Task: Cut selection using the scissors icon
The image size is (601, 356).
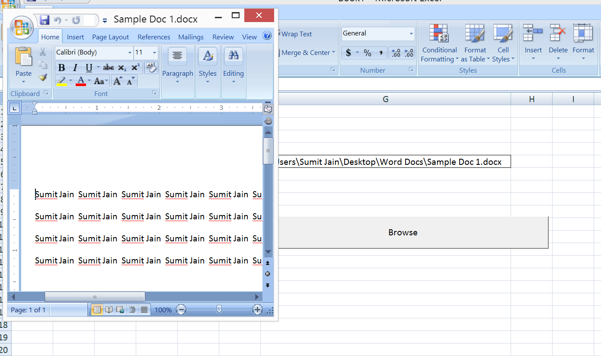Action: 43,52
